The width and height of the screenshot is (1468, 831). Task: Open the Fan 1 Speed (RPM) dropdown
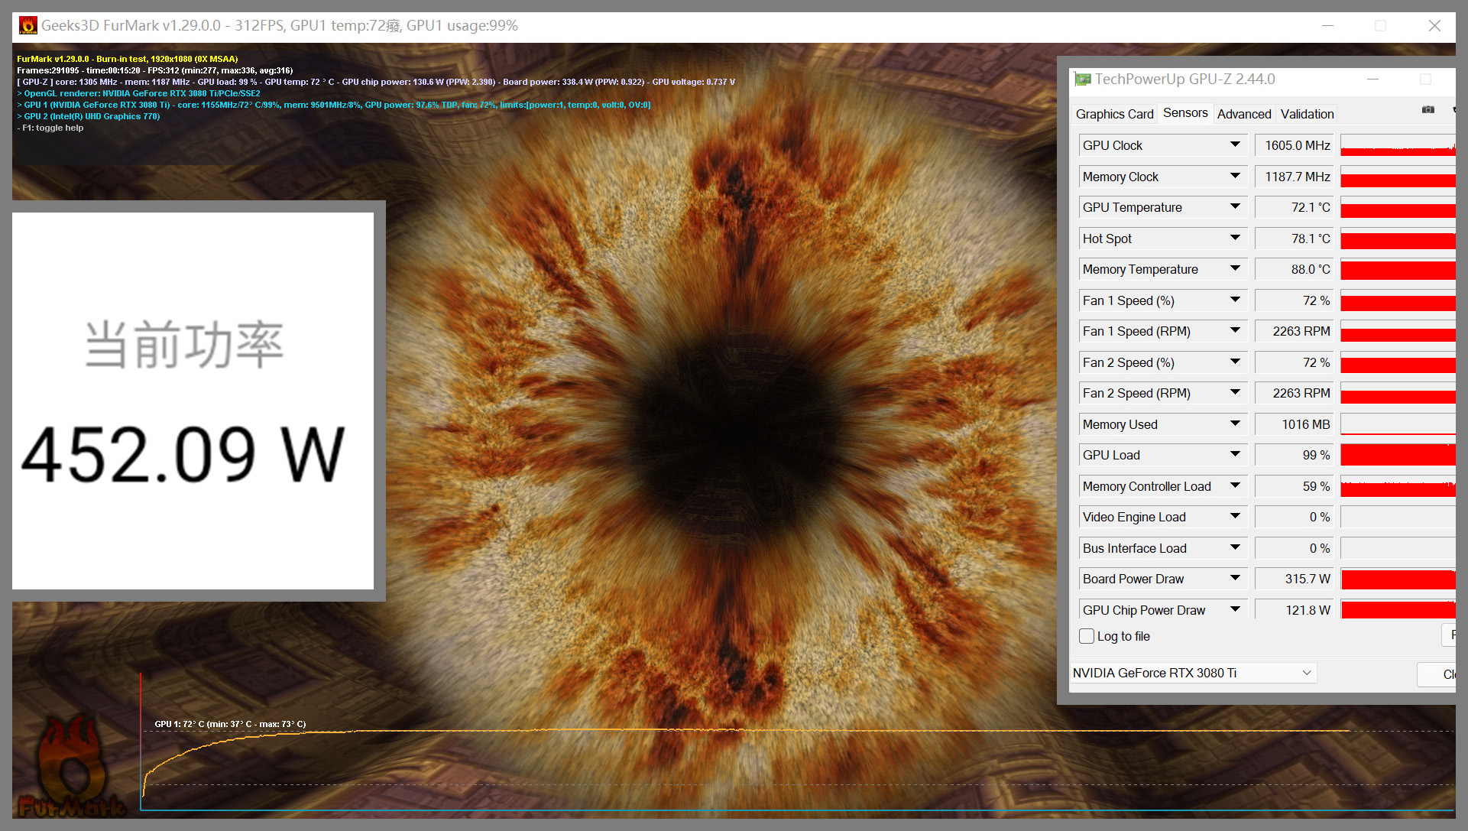coord(1235,330)
